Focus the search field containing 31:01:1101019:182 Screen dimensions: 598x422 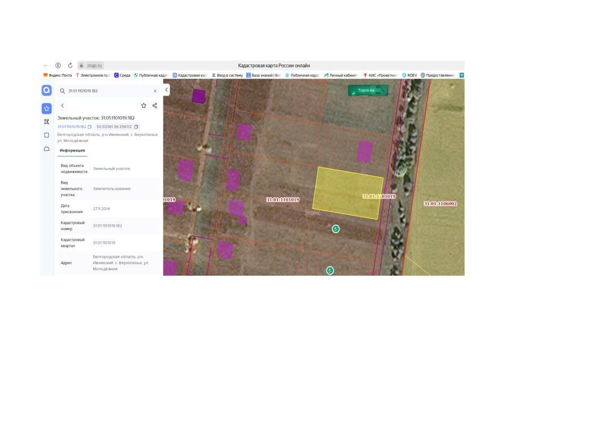(109, 91)
